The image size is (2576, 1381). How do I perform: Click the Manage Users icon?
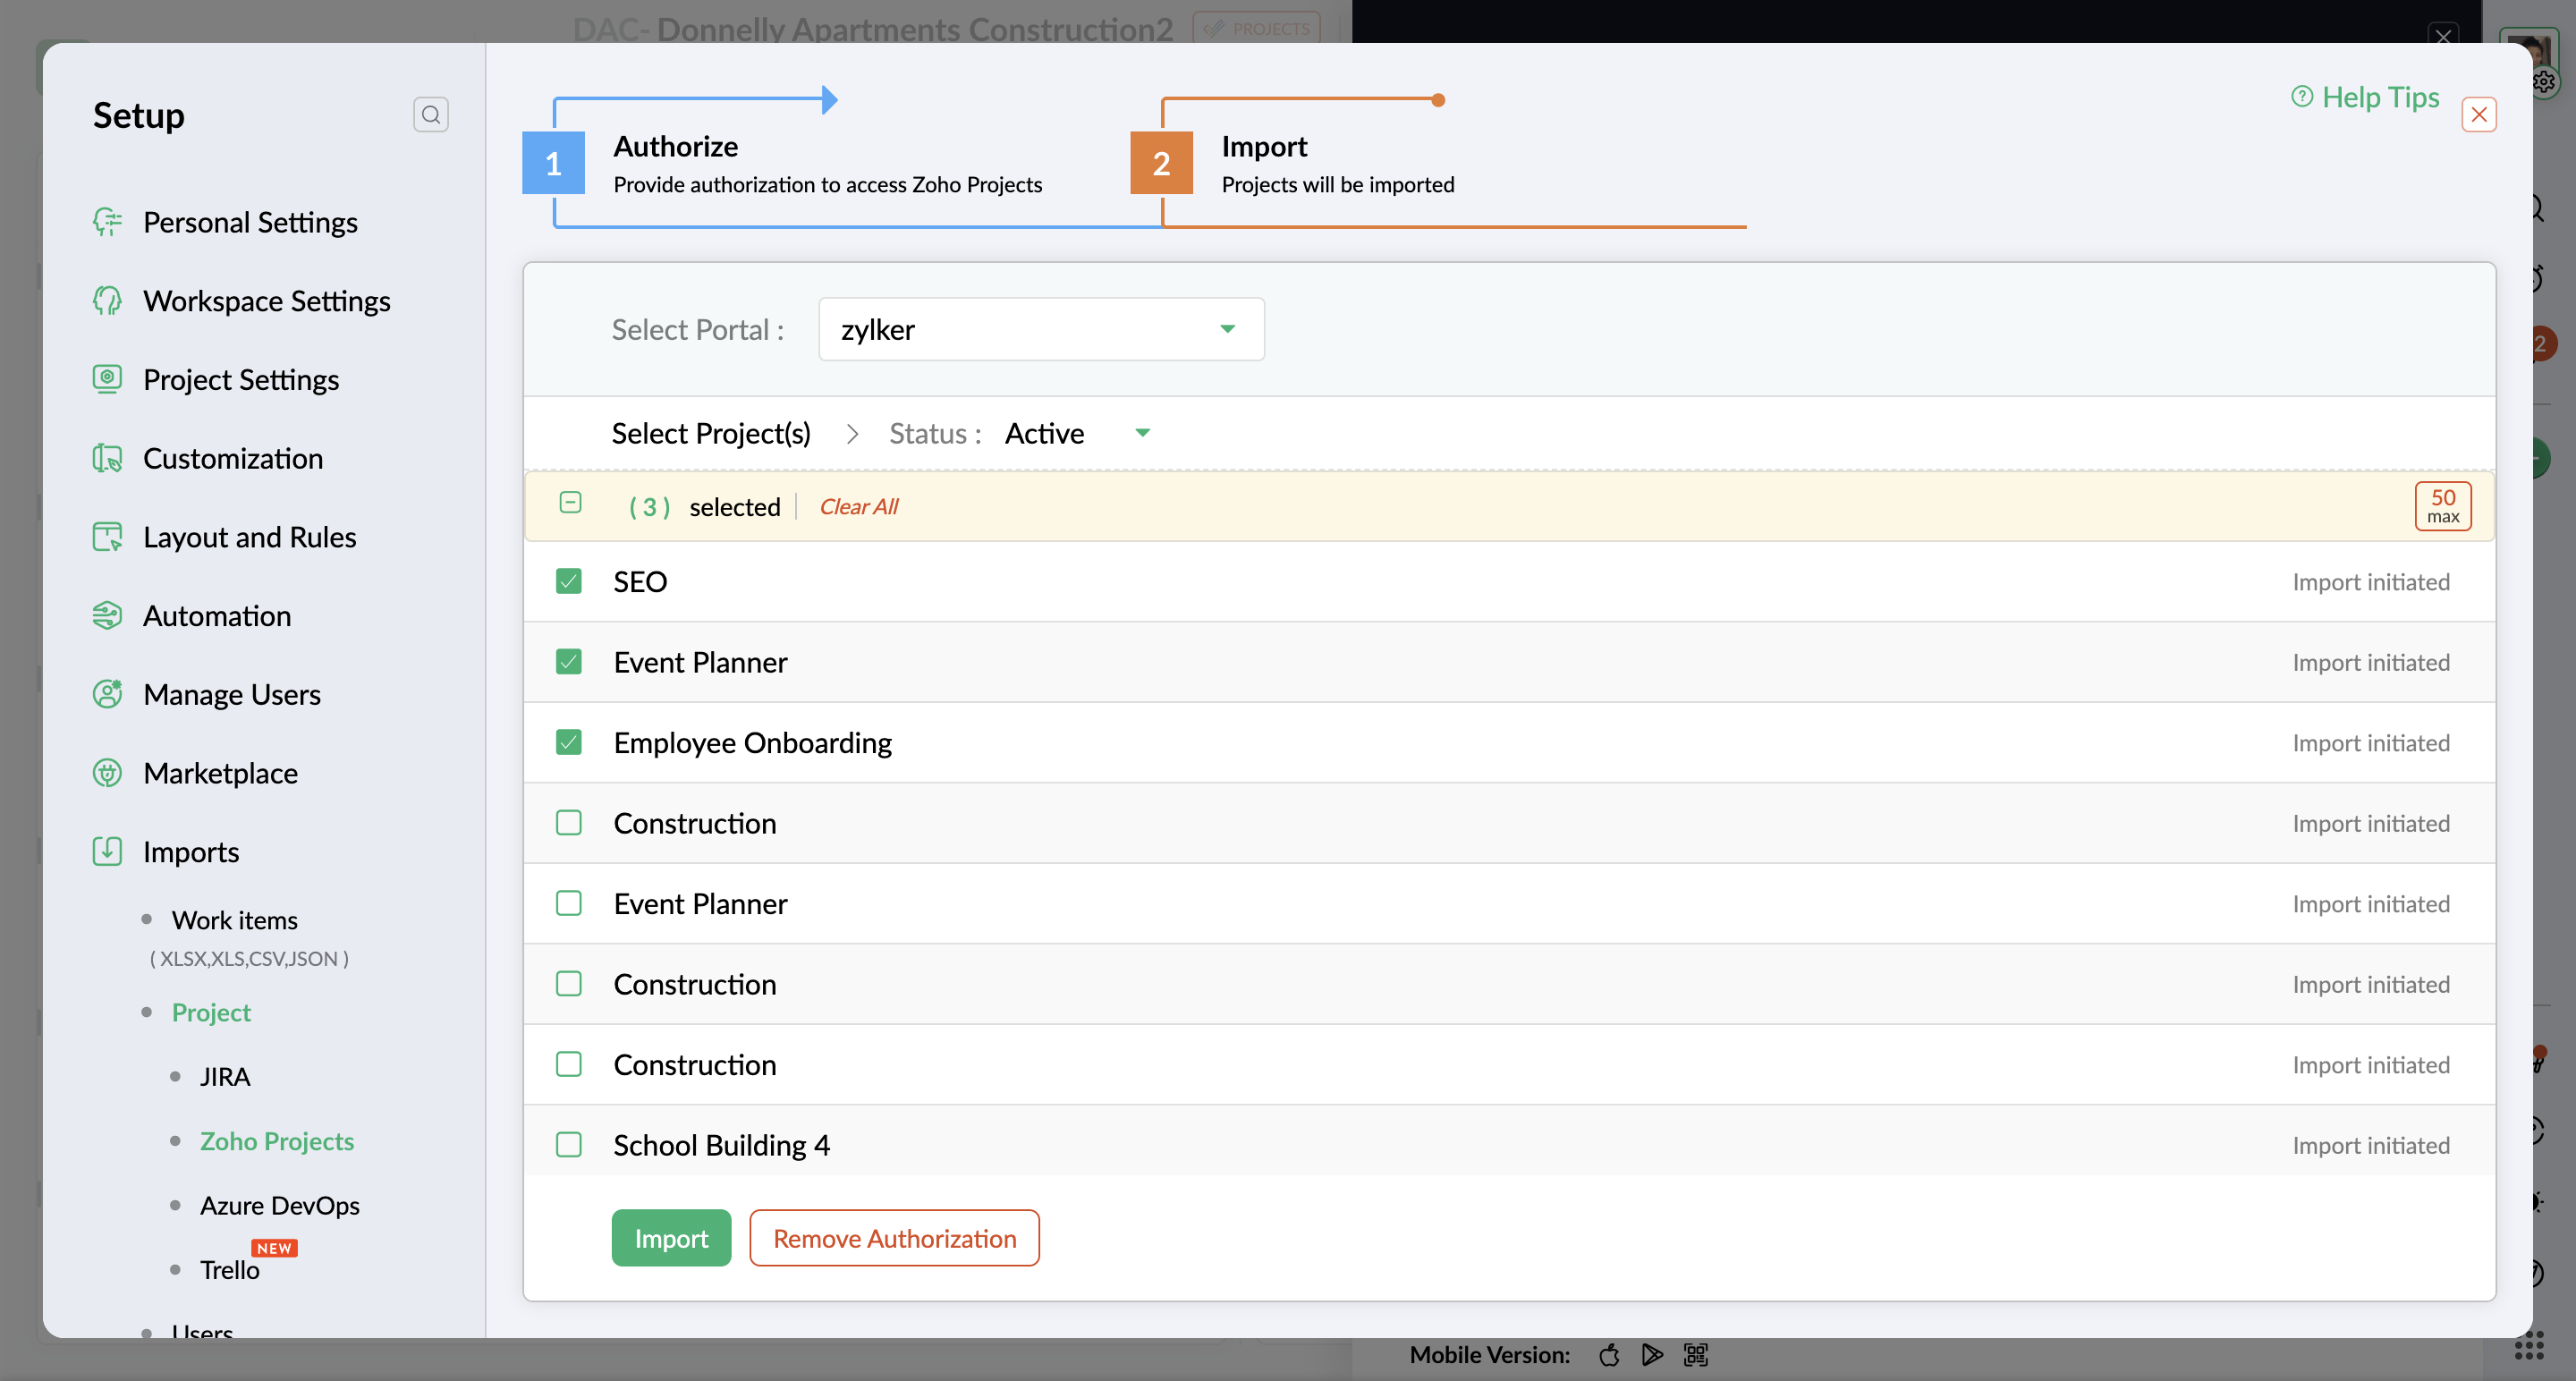coord(107,694)
